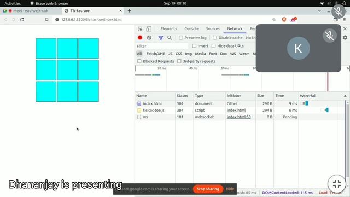Filter requests by WS type

pos(233,54)
